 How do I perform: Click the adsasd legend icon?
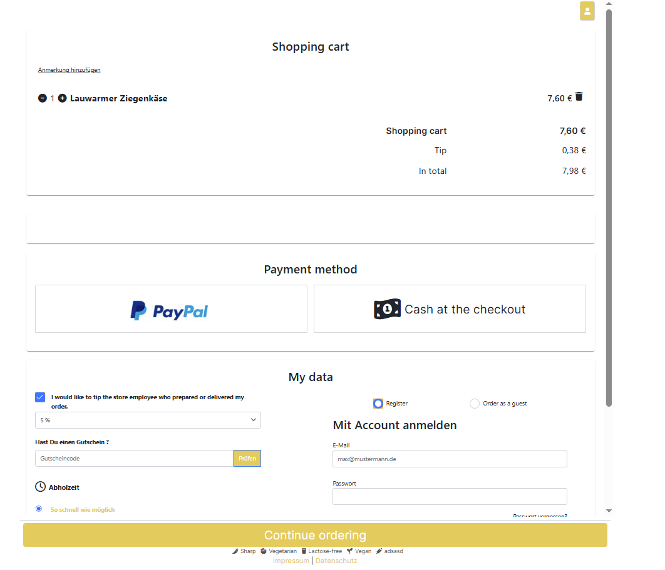pos(379,551)
